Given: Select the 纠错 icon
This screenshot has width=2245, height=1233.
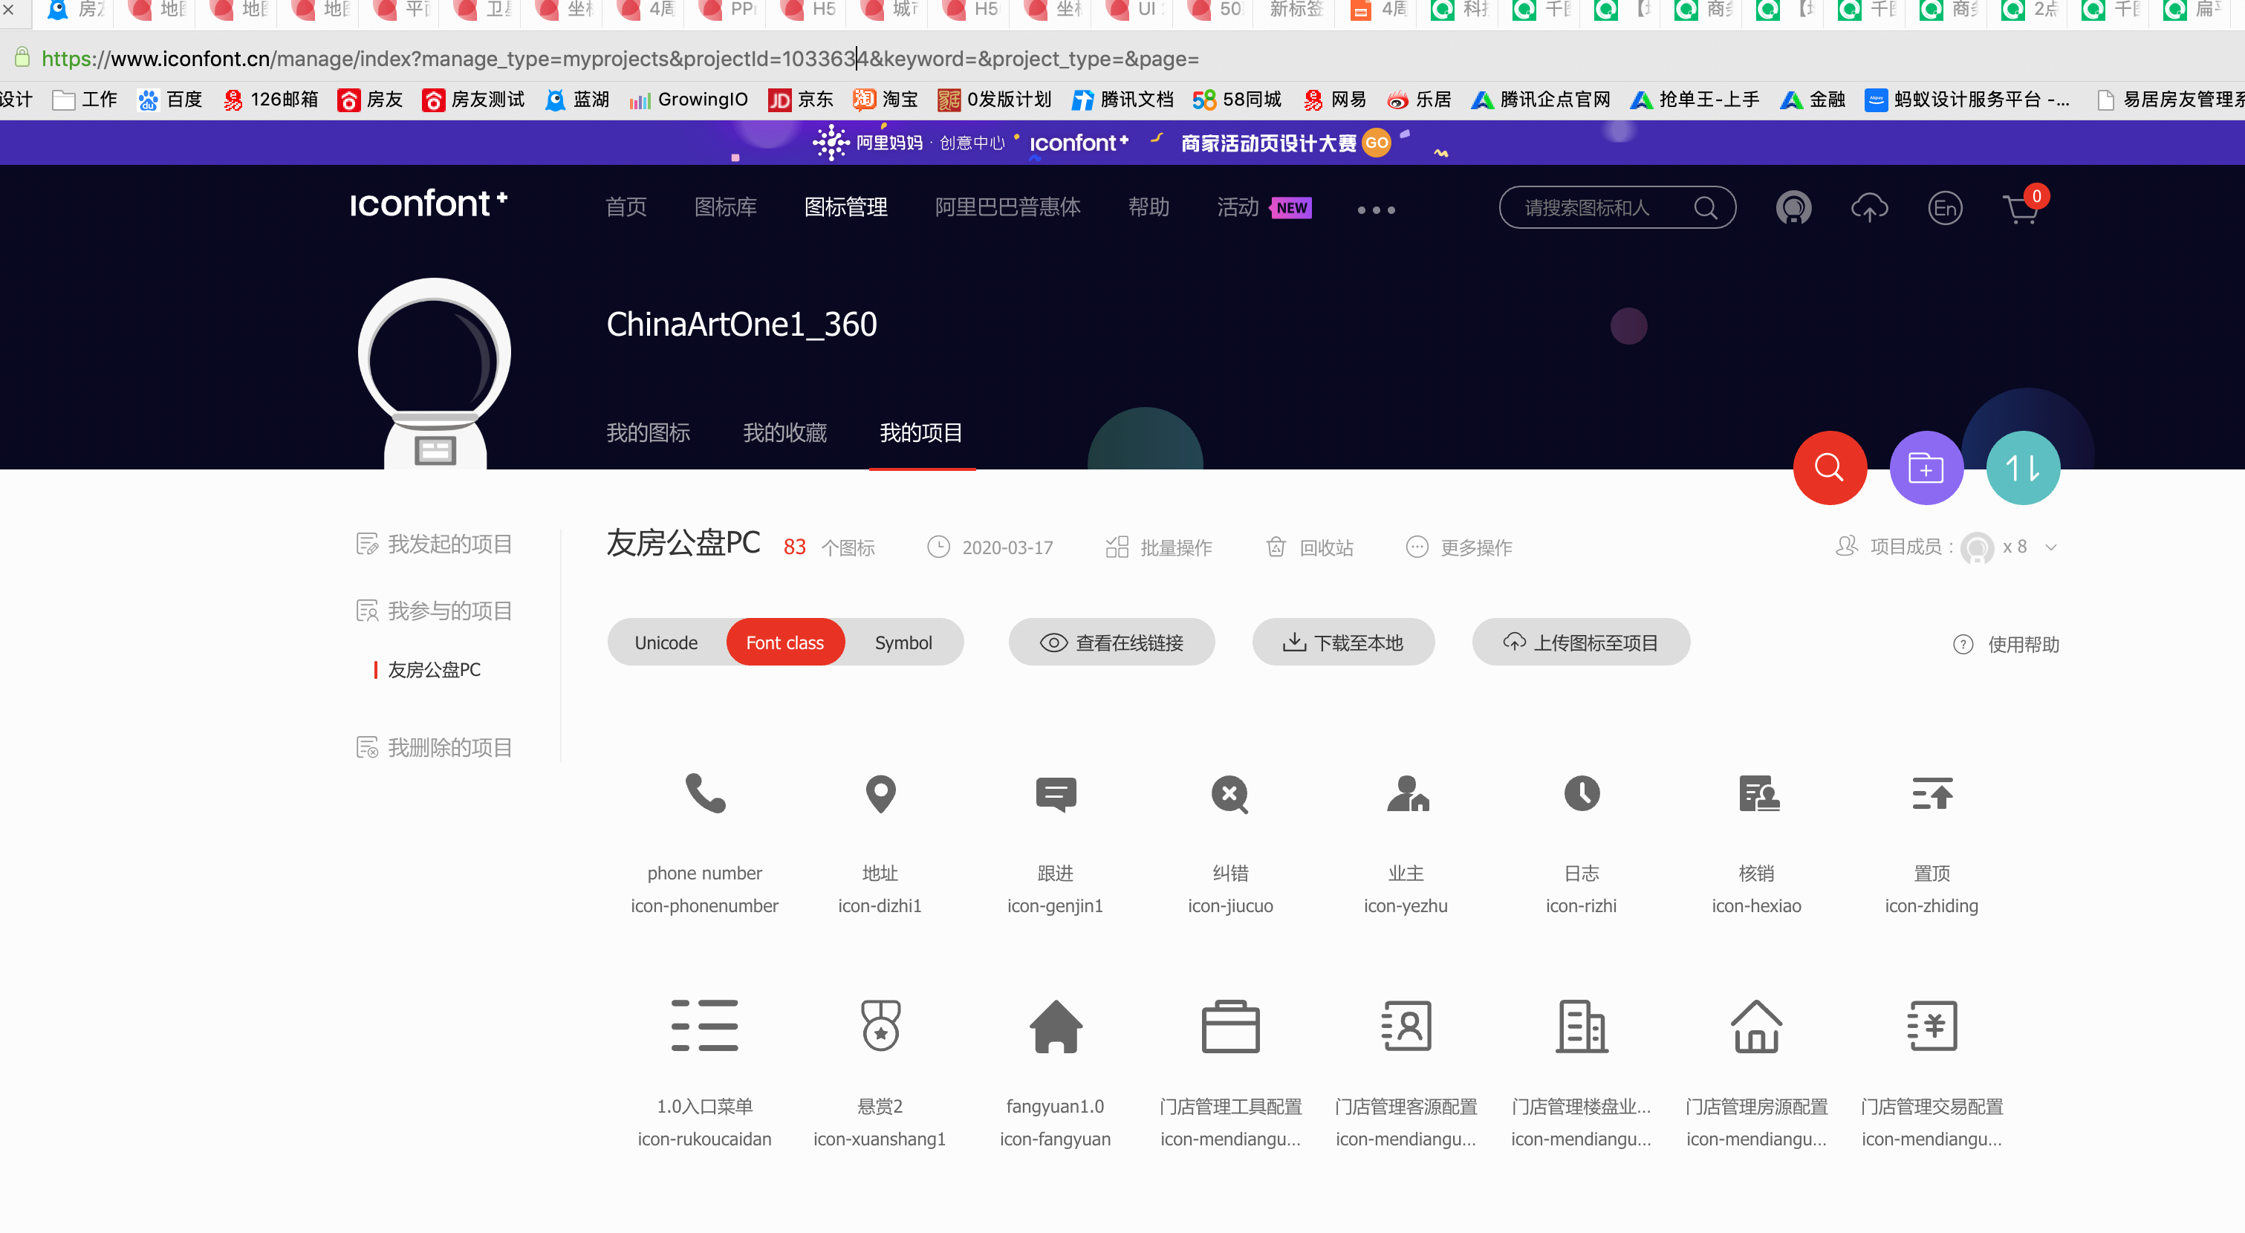Looking at the screenshot, I should (x=1230, y=794).
